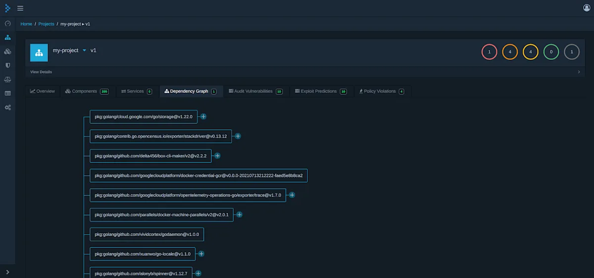Click my-project project name text

[x=66, y=50]
